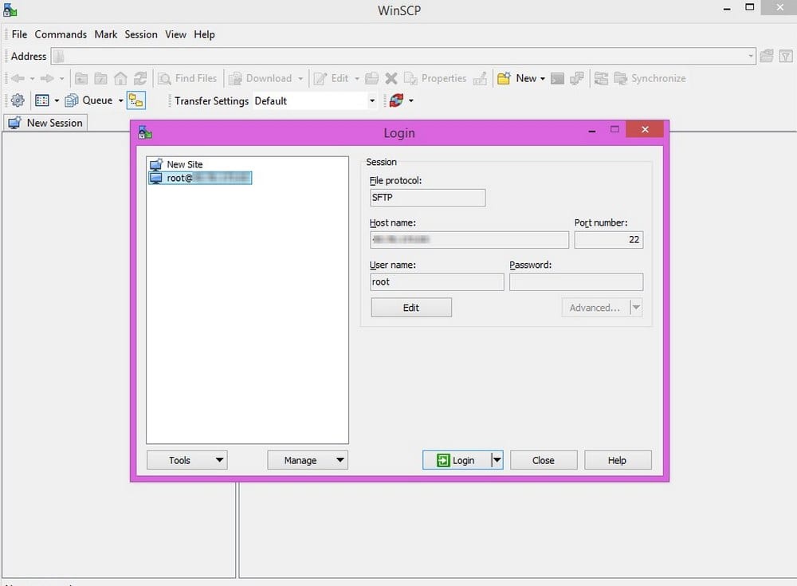Viewport: 797px width, 586px height.
Task: Click the rename icon left of delete
Action: tap(372, 78)
